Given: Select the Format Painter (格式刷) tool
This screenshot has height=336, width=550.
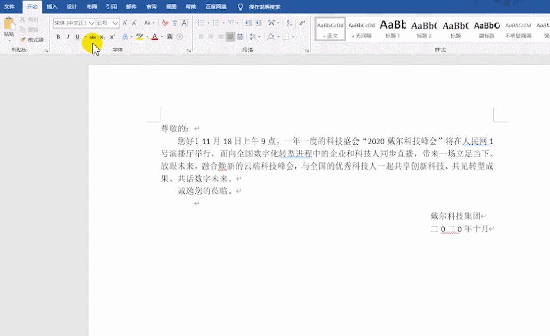Looking at the screenshot, I should pos(32,40).
